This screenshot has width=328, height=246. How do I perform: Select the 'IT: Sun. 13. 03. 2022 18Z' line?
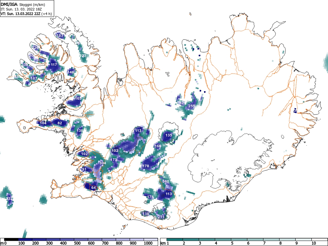tap(21, 9)
